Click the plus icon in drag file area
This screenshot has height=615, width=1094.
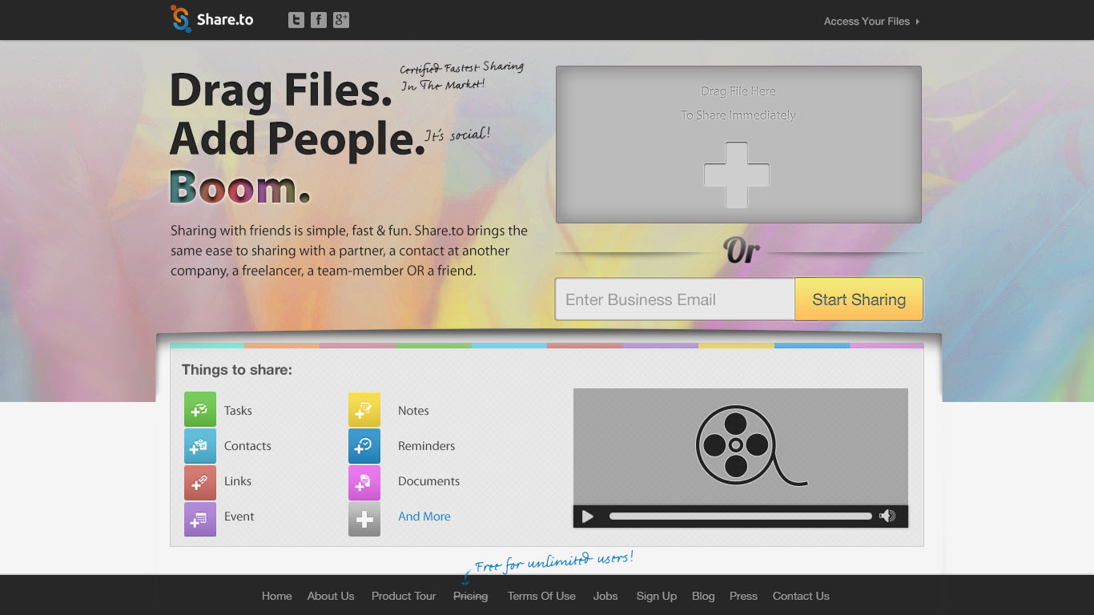738,175
